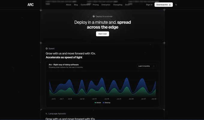
Task: Click the Jun 12 axis label
Action: click(82, 99)
